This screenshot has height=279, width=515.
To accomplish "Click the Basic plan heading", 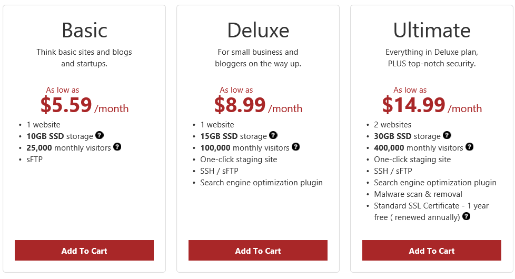I will [x=84, y=31].
